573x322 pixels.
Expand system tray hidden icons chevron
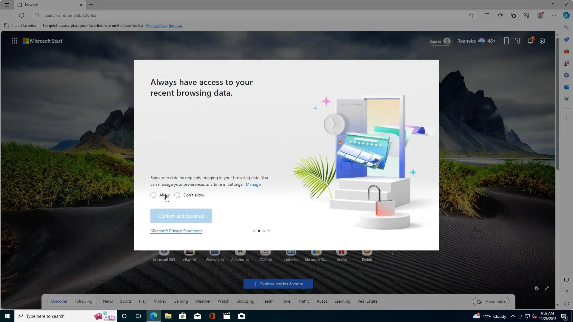(513, 316)
